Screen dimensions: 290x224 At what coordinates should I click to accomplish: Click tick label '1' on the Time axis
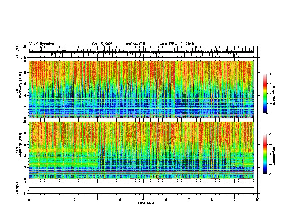(52, 200)
